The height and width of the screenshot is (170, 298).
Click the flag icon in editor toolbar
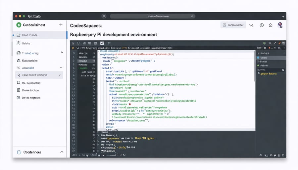pyautogui.click(x=109, y=43)
